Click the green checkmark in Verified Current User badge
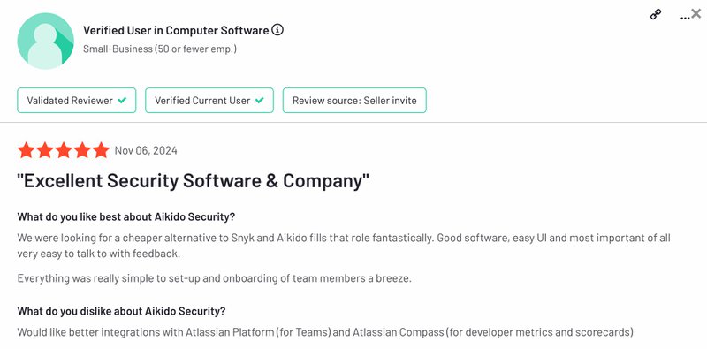 click(x=259, y=100)
